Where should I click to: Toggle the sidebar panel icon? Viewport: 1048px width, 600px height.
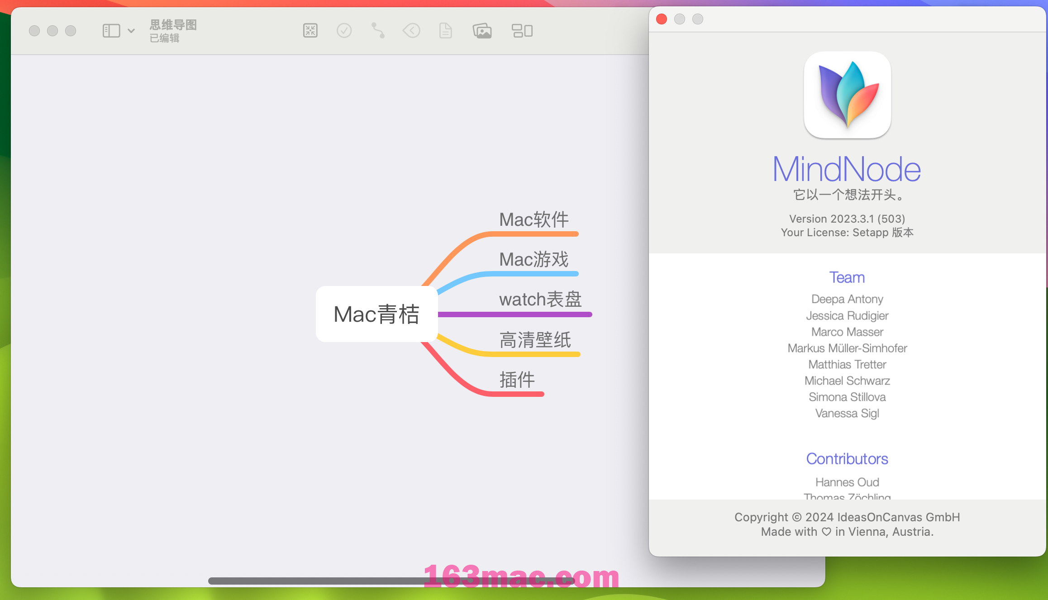111,31
